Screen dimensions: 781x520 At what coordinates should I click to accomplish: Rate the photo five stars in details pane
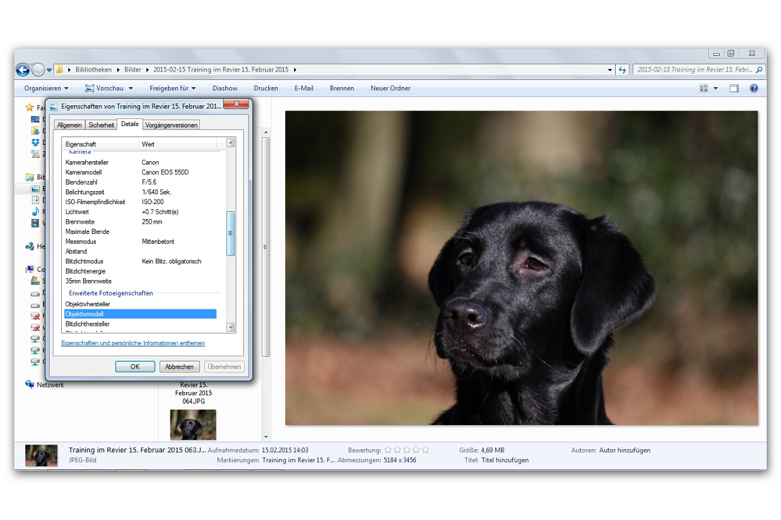(426, 450)
